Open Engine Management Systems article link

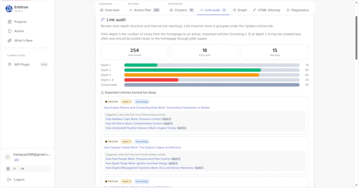pyautogui.click(x=149, y=168)
